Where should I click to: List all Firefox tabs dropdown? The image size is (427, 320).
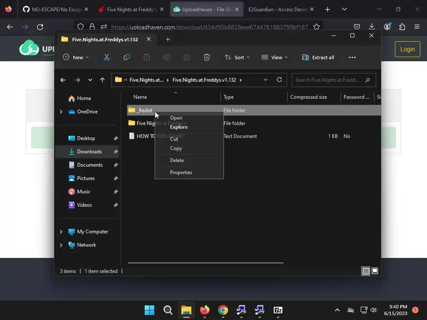(344, 9)
